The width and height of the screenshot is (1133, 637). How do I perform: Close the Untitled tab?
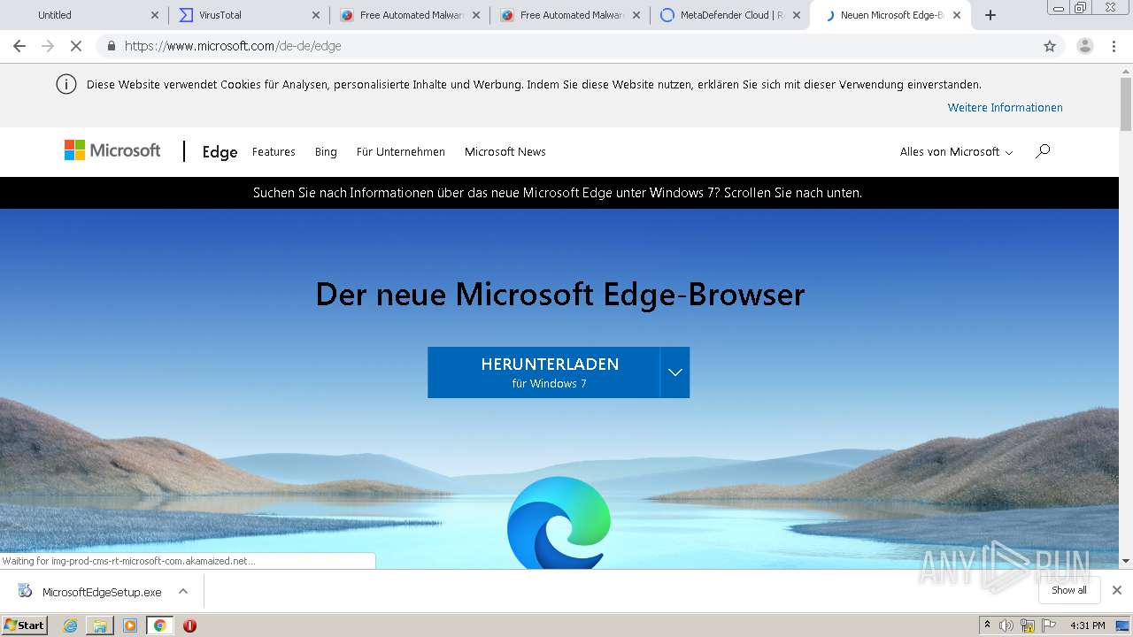155,15
